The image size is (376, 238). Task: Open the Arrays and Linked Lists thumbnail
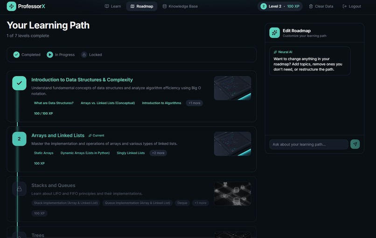pos(232,144)
